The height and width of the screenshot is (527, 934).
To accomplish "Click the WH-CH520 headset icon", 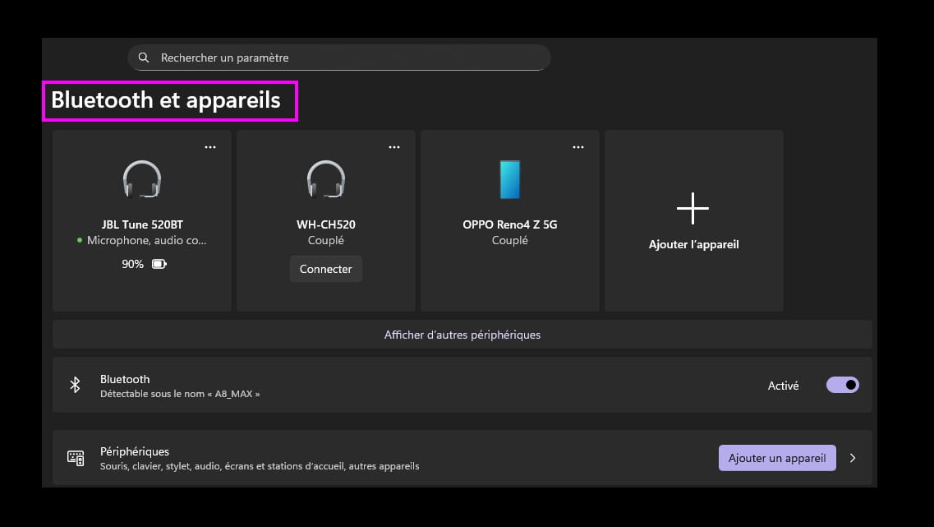I will point(326,179).
